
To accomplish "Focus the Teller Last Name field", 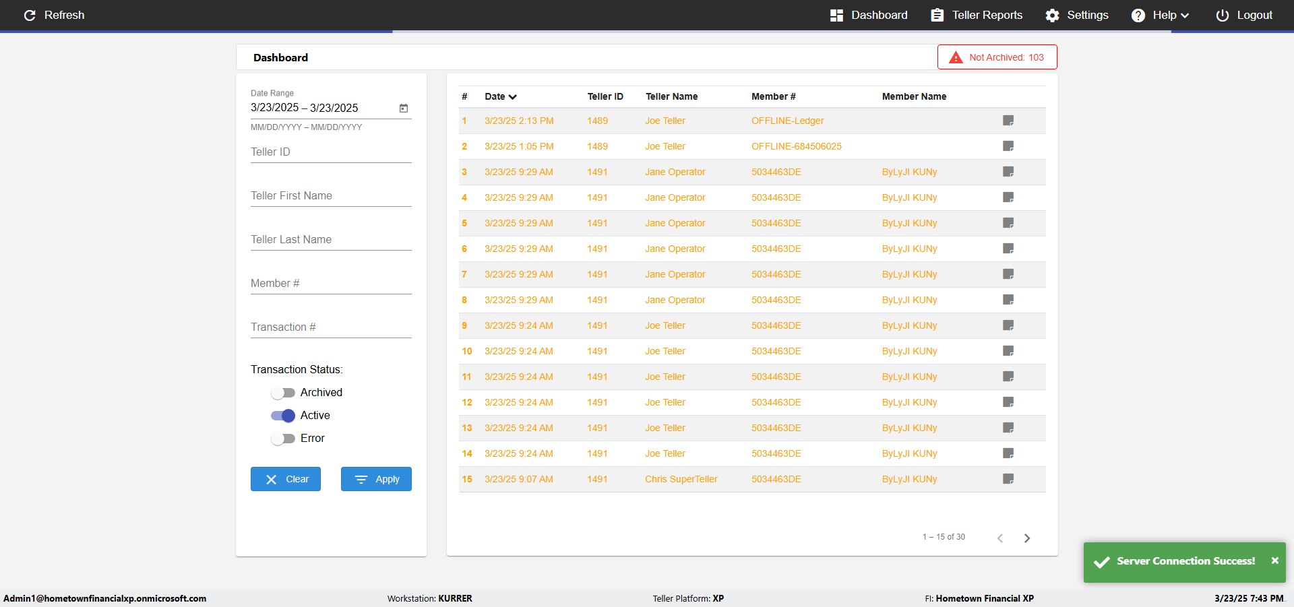I will [x=331, y=240].
